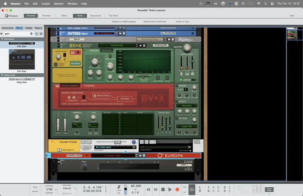
Task: Solo the Vocoder Prompt audio track
Action: 89,142
